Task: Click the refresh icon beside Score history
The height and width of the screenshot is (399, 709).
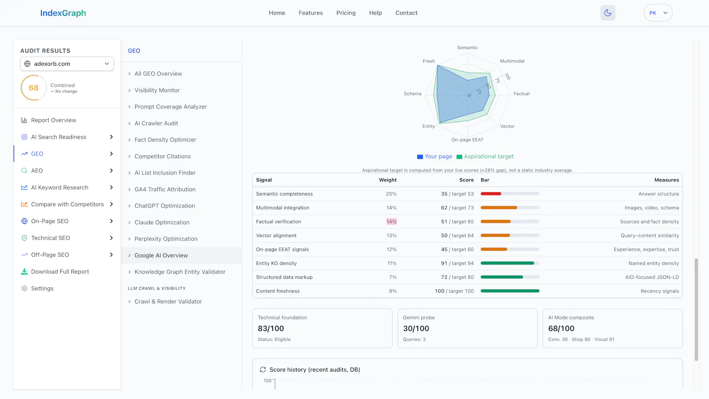Action: [263, 370]
